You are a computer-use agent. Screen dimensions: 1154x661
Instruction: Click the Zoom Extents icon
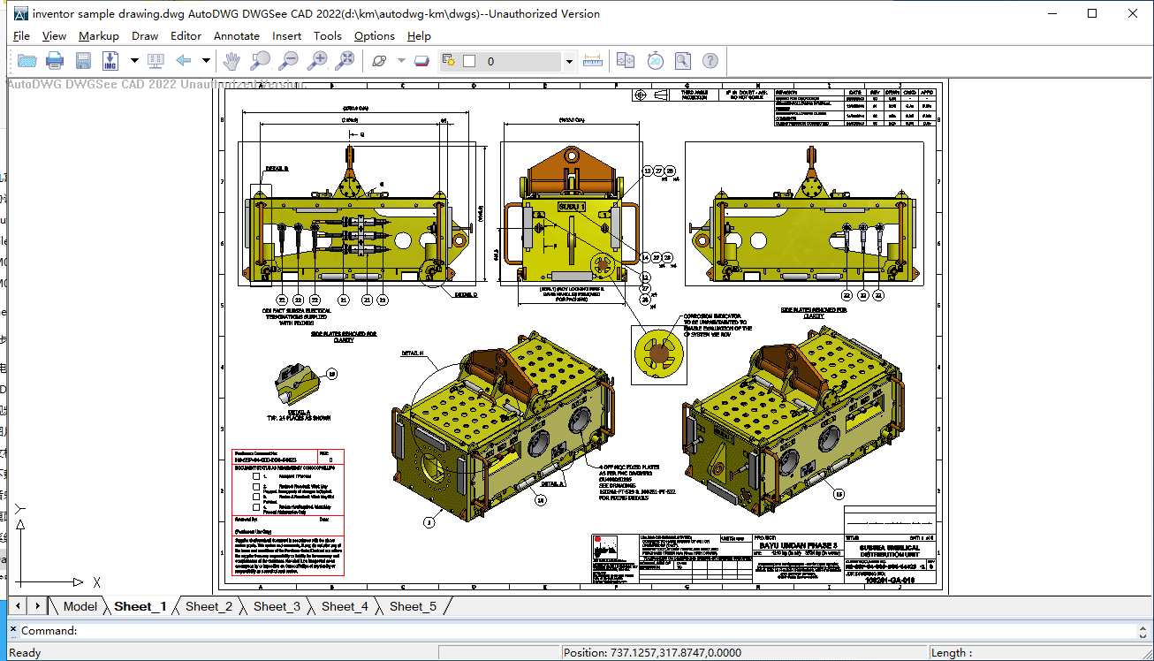(x=345, y=61)
